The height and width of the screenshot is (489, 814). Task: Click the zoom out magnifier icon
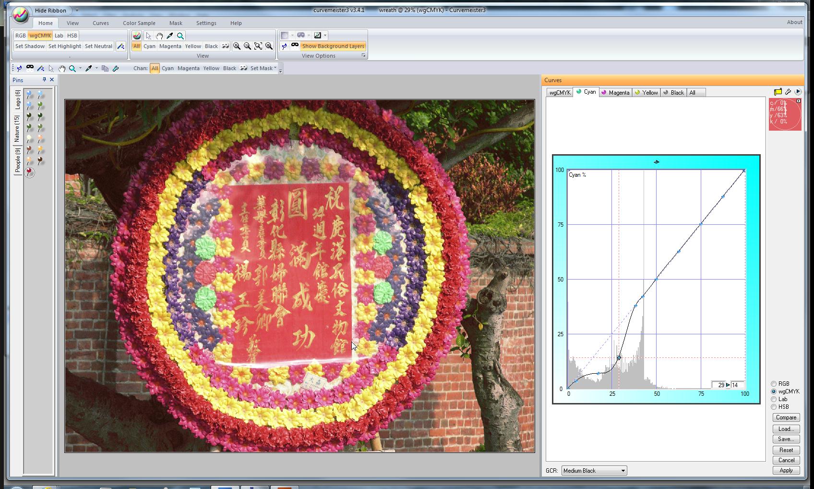tap(247, 46)
